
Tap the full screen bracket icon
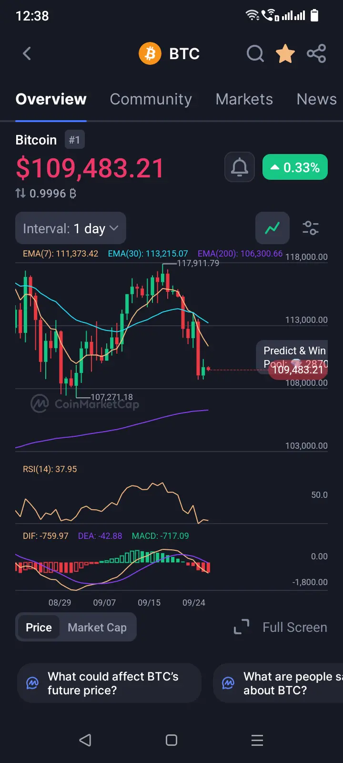click(242, 627)
